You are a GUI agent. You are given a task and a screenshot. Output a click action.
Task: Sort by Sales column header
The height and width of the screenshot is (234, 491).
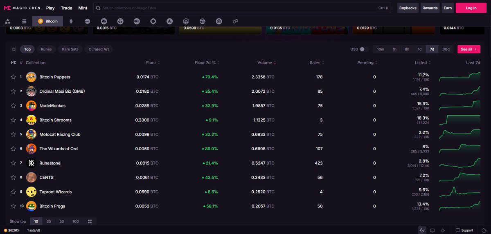pyautogui.click(x=317, y=62)
